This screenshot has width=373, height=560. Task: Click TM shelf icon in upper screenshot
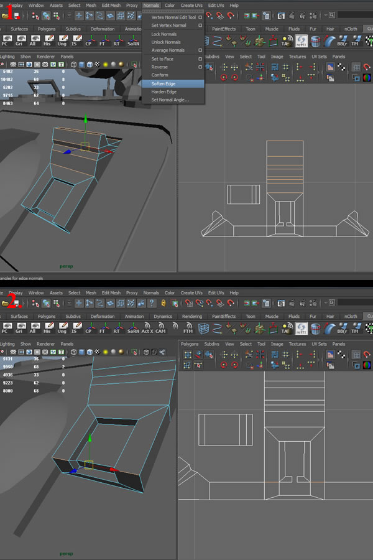tap(355, 40)
